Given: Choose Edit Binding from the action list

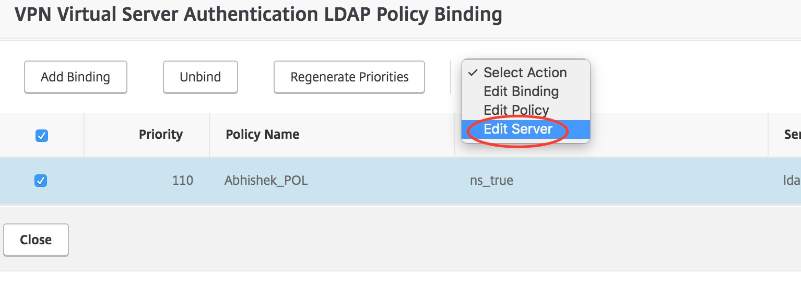Looking at the screenshot, I should pos(521,91).
